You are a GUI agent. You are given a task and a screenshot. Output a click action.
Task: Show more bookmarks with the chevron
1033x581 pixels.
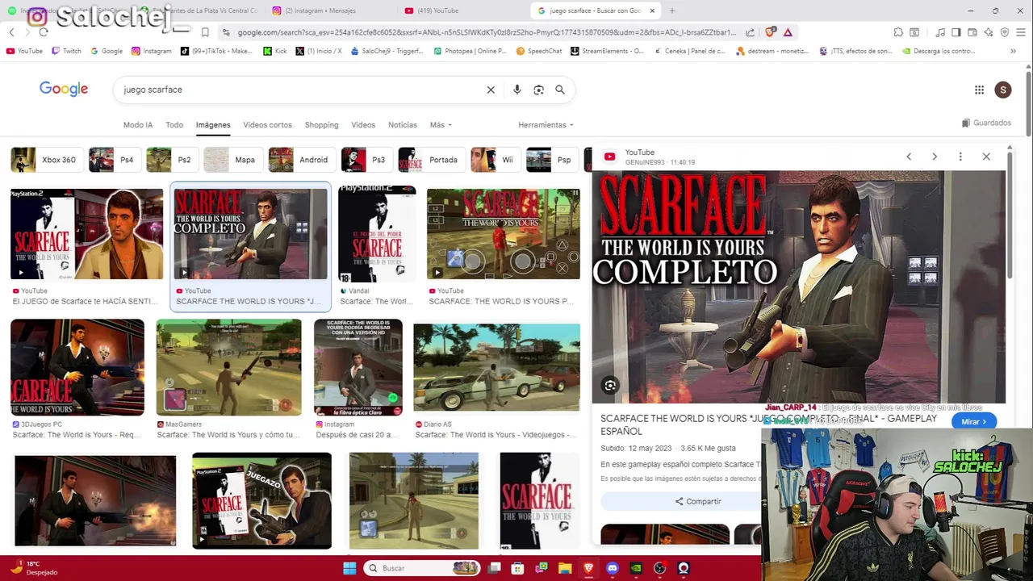tap(1013, 51)
